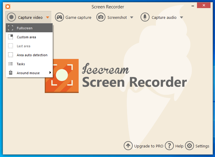Click the Game capture gamepad icon
This screenshot has height=157, width=215.
[59, 17]
